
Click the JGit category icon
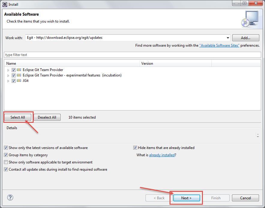coord(19,81)
